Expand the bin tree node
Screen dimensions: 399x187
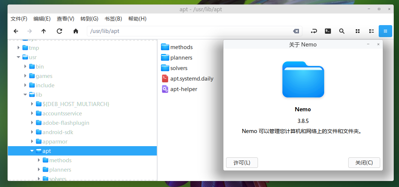(25, 66)
